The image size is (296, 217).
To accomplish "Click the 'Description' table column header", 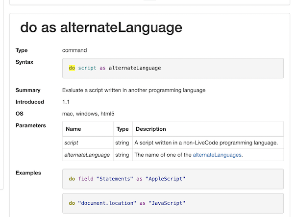I will (151, 129).
